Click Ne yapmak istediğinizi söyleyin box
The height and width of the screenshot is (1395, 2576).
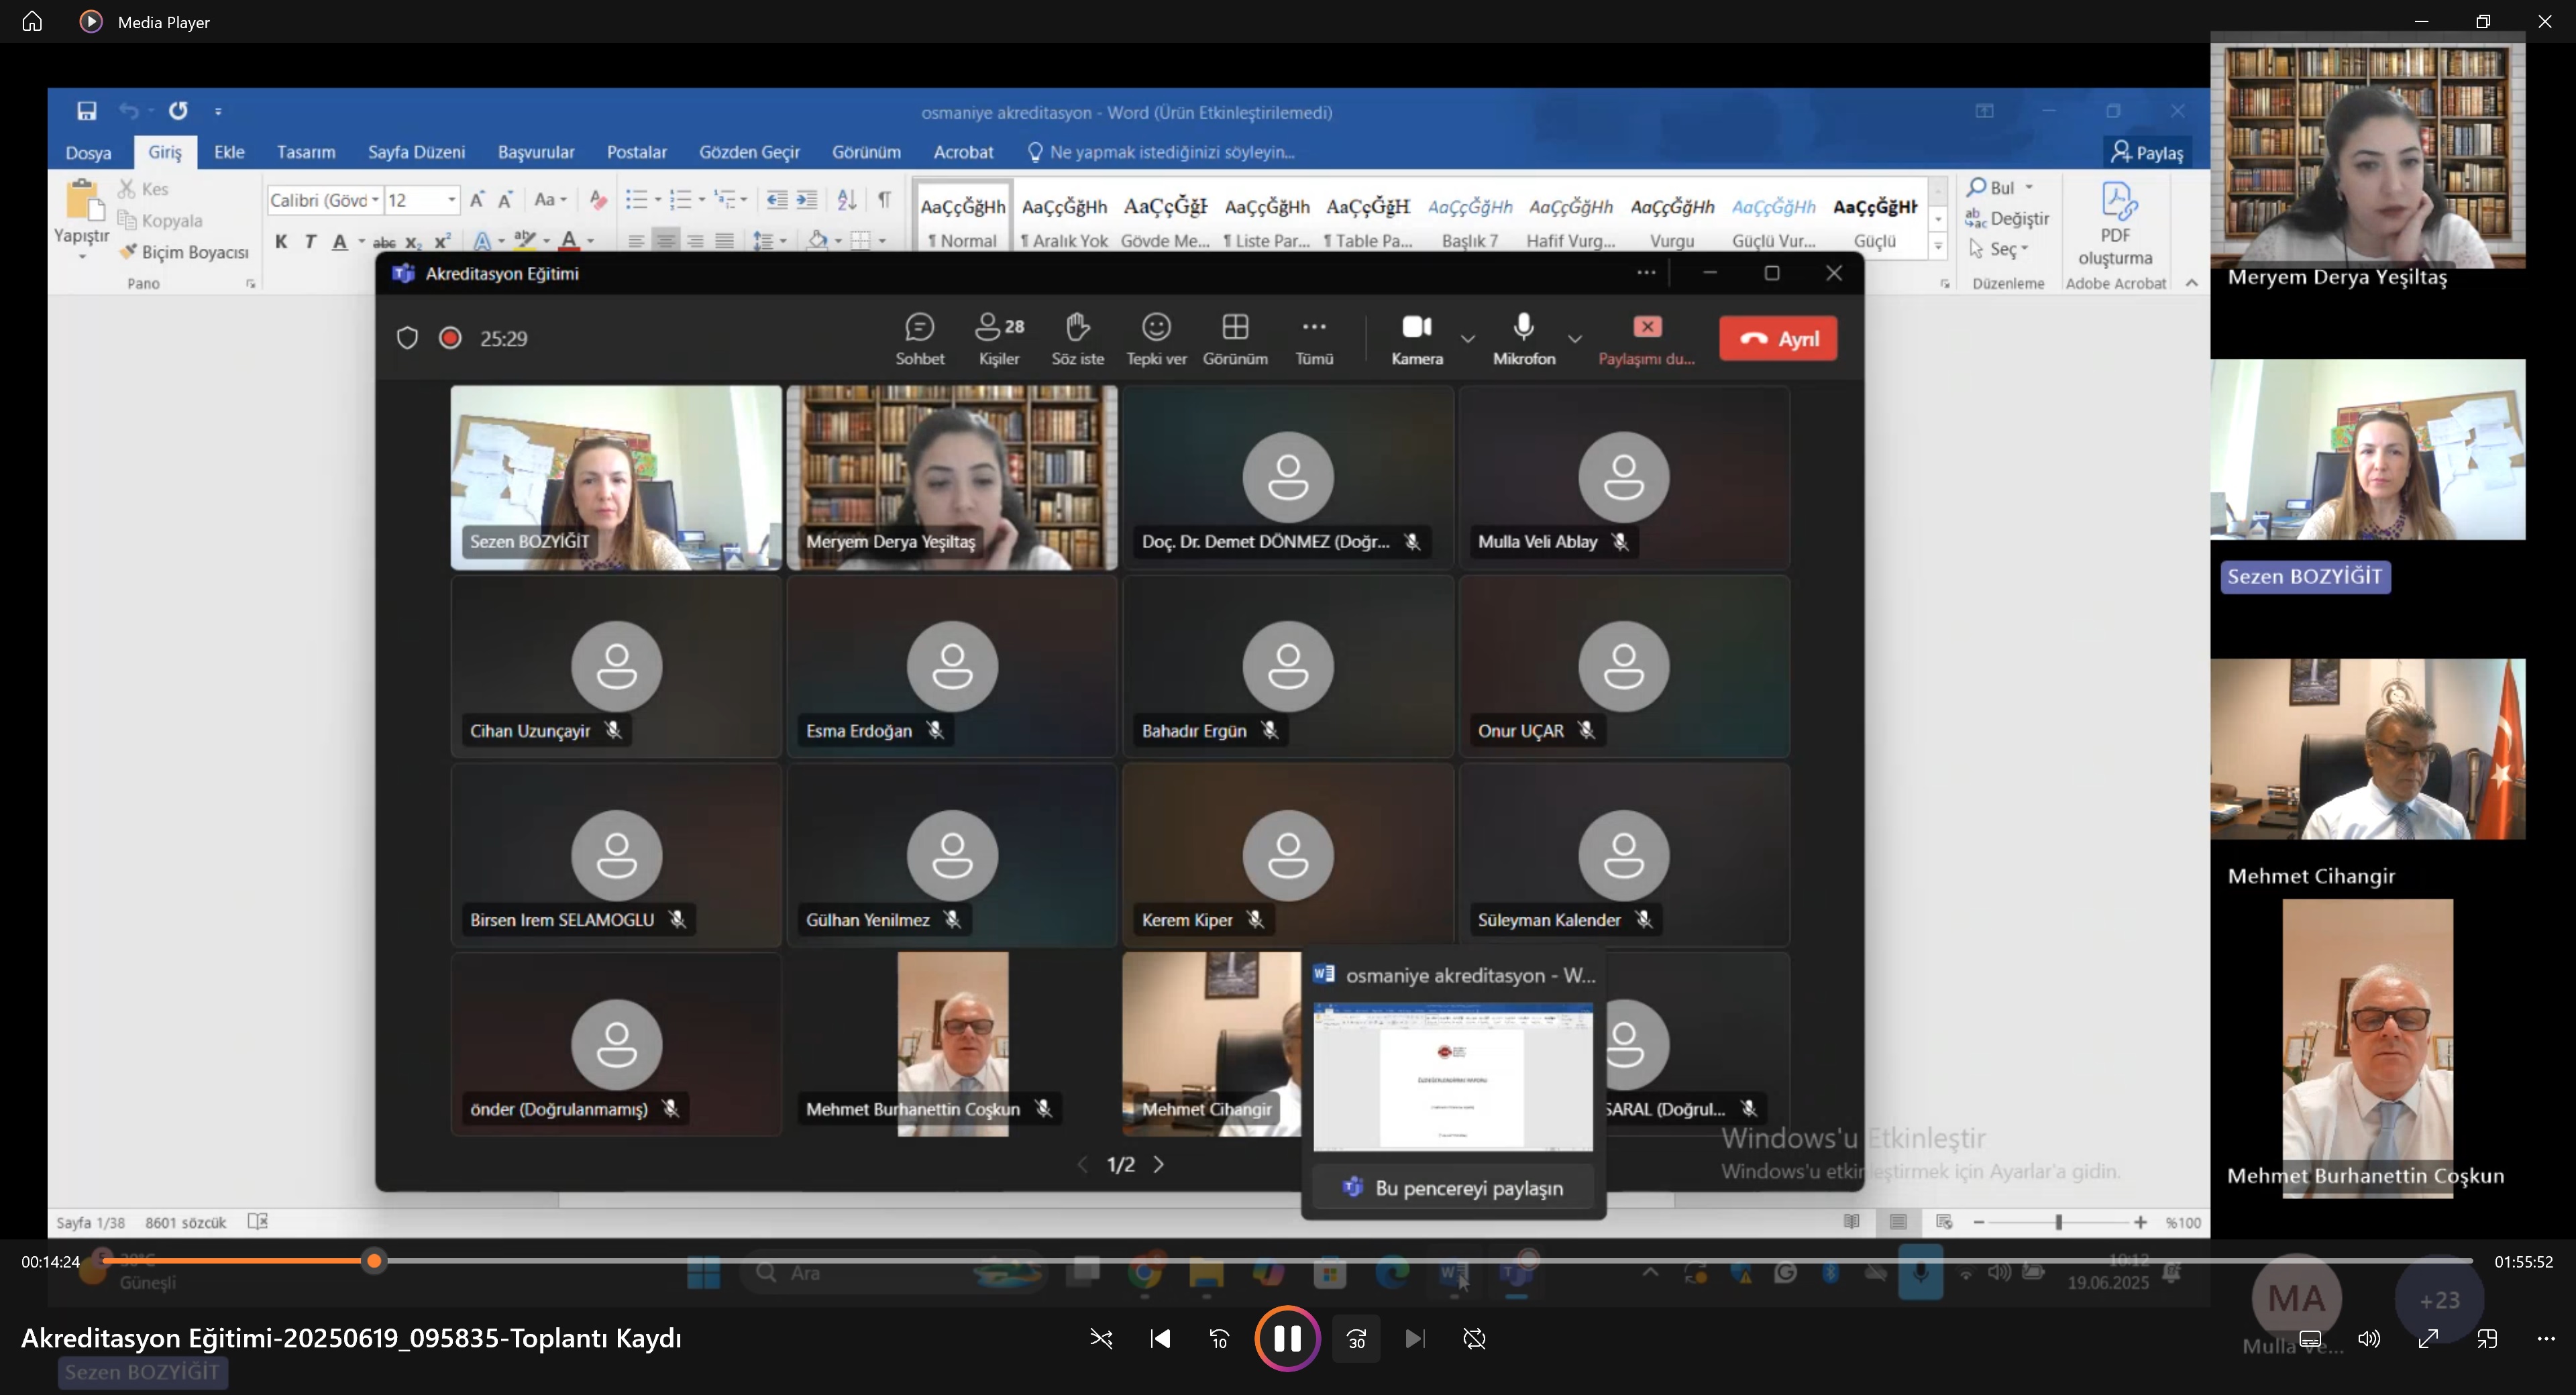point(1160,152)
